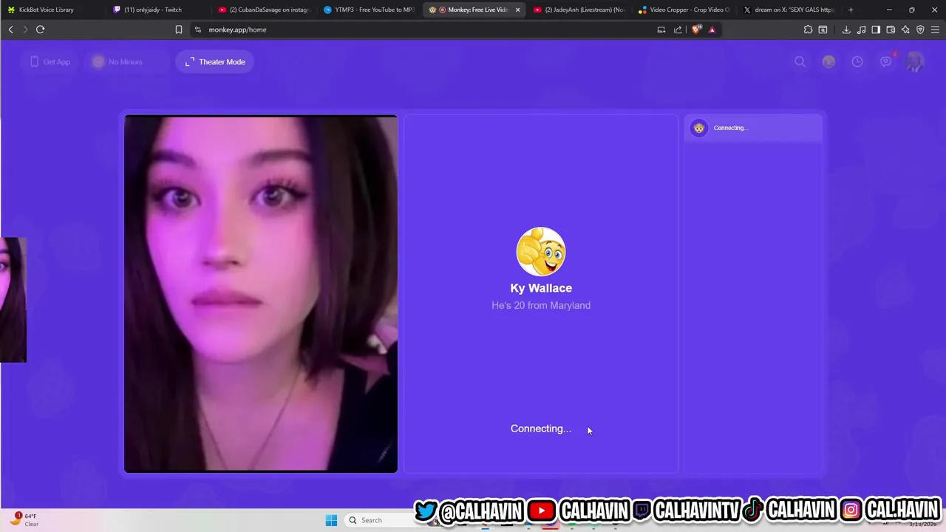
Task: Switch to the onlyjaidy Twitch tab
Action: click(x=159, y=10)
